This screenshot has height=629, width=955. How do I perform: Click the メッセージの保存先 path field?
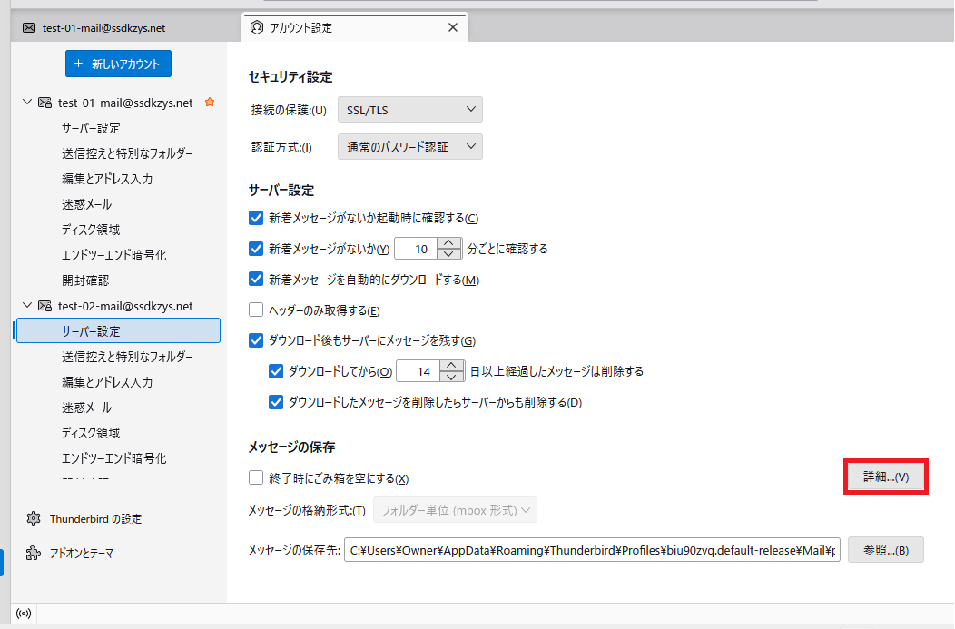[592, 550]
